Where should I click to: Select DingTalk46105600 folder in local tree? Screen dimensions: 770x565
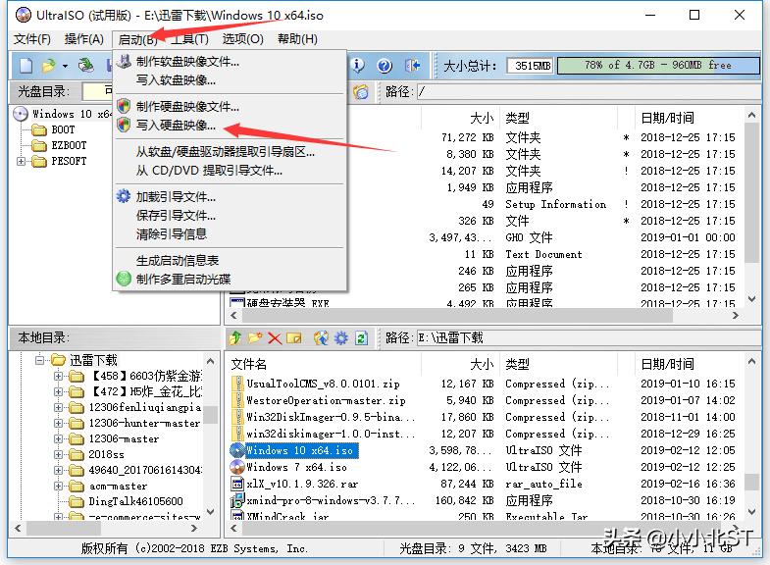(x=135, y=501)
